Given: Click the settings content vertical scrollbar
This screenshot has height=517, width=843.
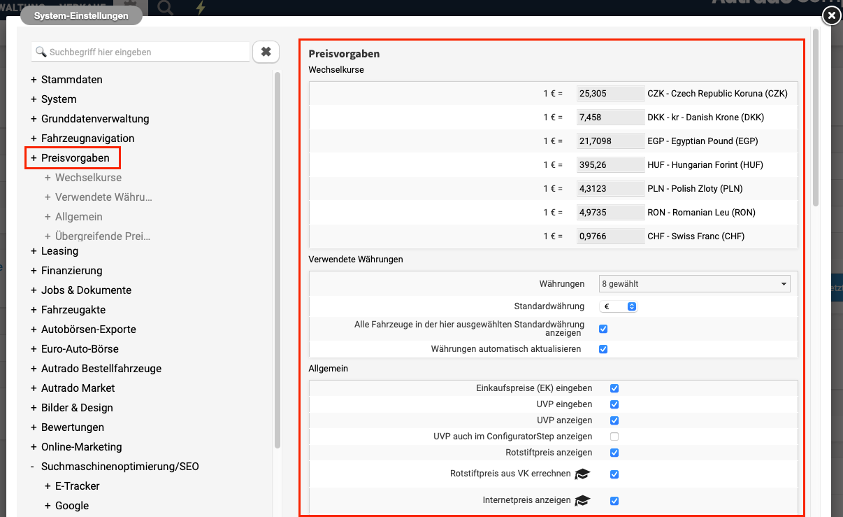Looking at the screenshot, I should (x=816, y=119).
